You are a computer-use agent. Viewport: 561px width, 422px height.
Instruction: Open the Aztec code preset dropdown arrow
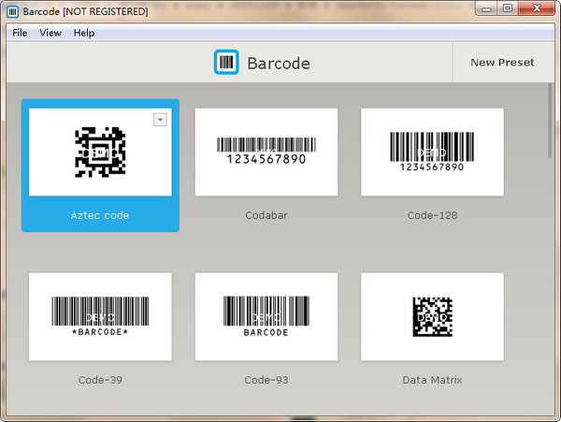tap(160, 119)
